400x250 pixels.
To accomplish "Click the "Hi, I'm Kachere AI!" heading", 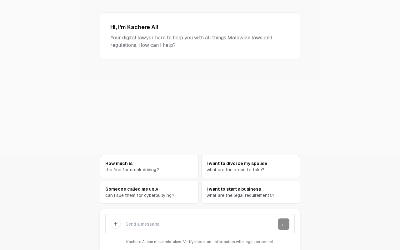I will [134, 27].
